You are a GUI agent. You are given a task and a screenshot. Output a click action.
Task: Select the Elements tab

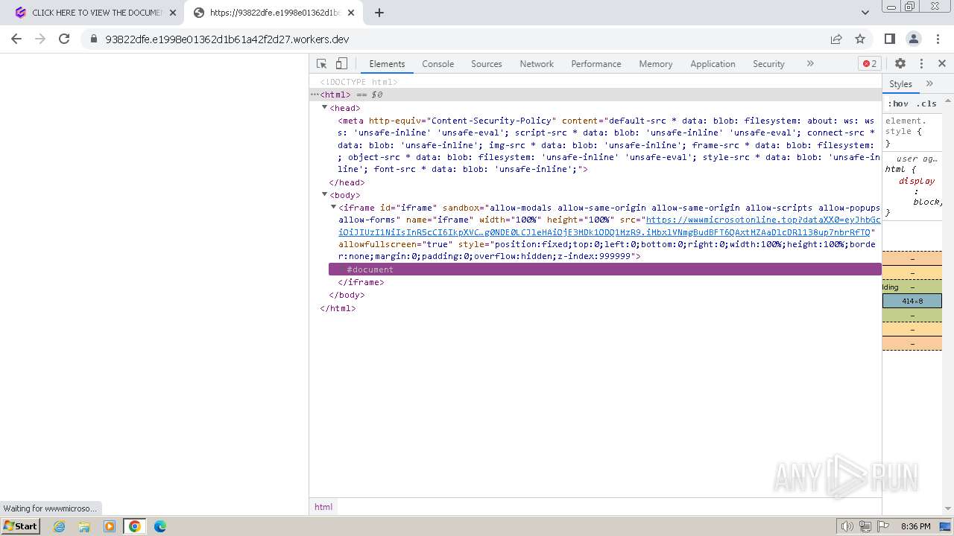point(387,64)
